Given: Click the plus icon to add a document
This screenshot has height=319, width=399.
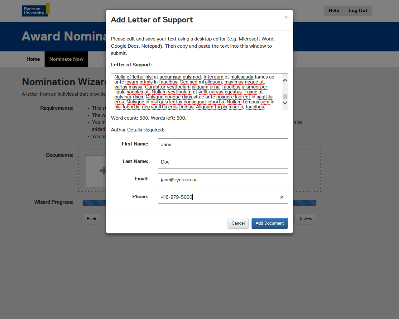Looking at the screenshot, I should click(x=103, y=170).
